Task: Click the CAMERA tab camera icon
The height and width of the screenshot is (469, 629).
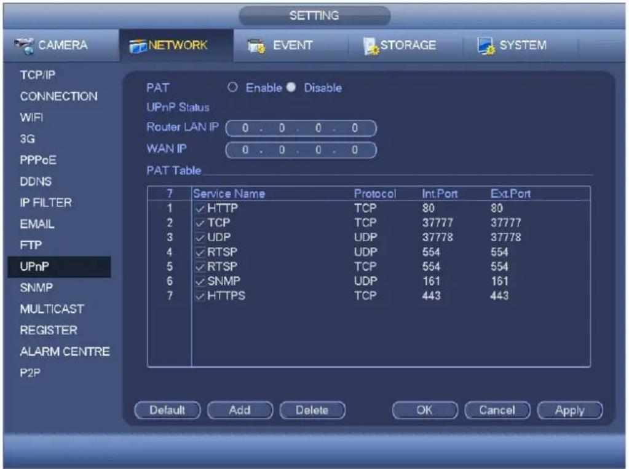Action: [x=23, y=45]
